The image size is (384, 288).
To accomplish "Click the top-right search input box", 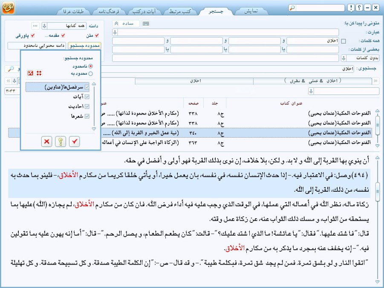I will (320, 8).
